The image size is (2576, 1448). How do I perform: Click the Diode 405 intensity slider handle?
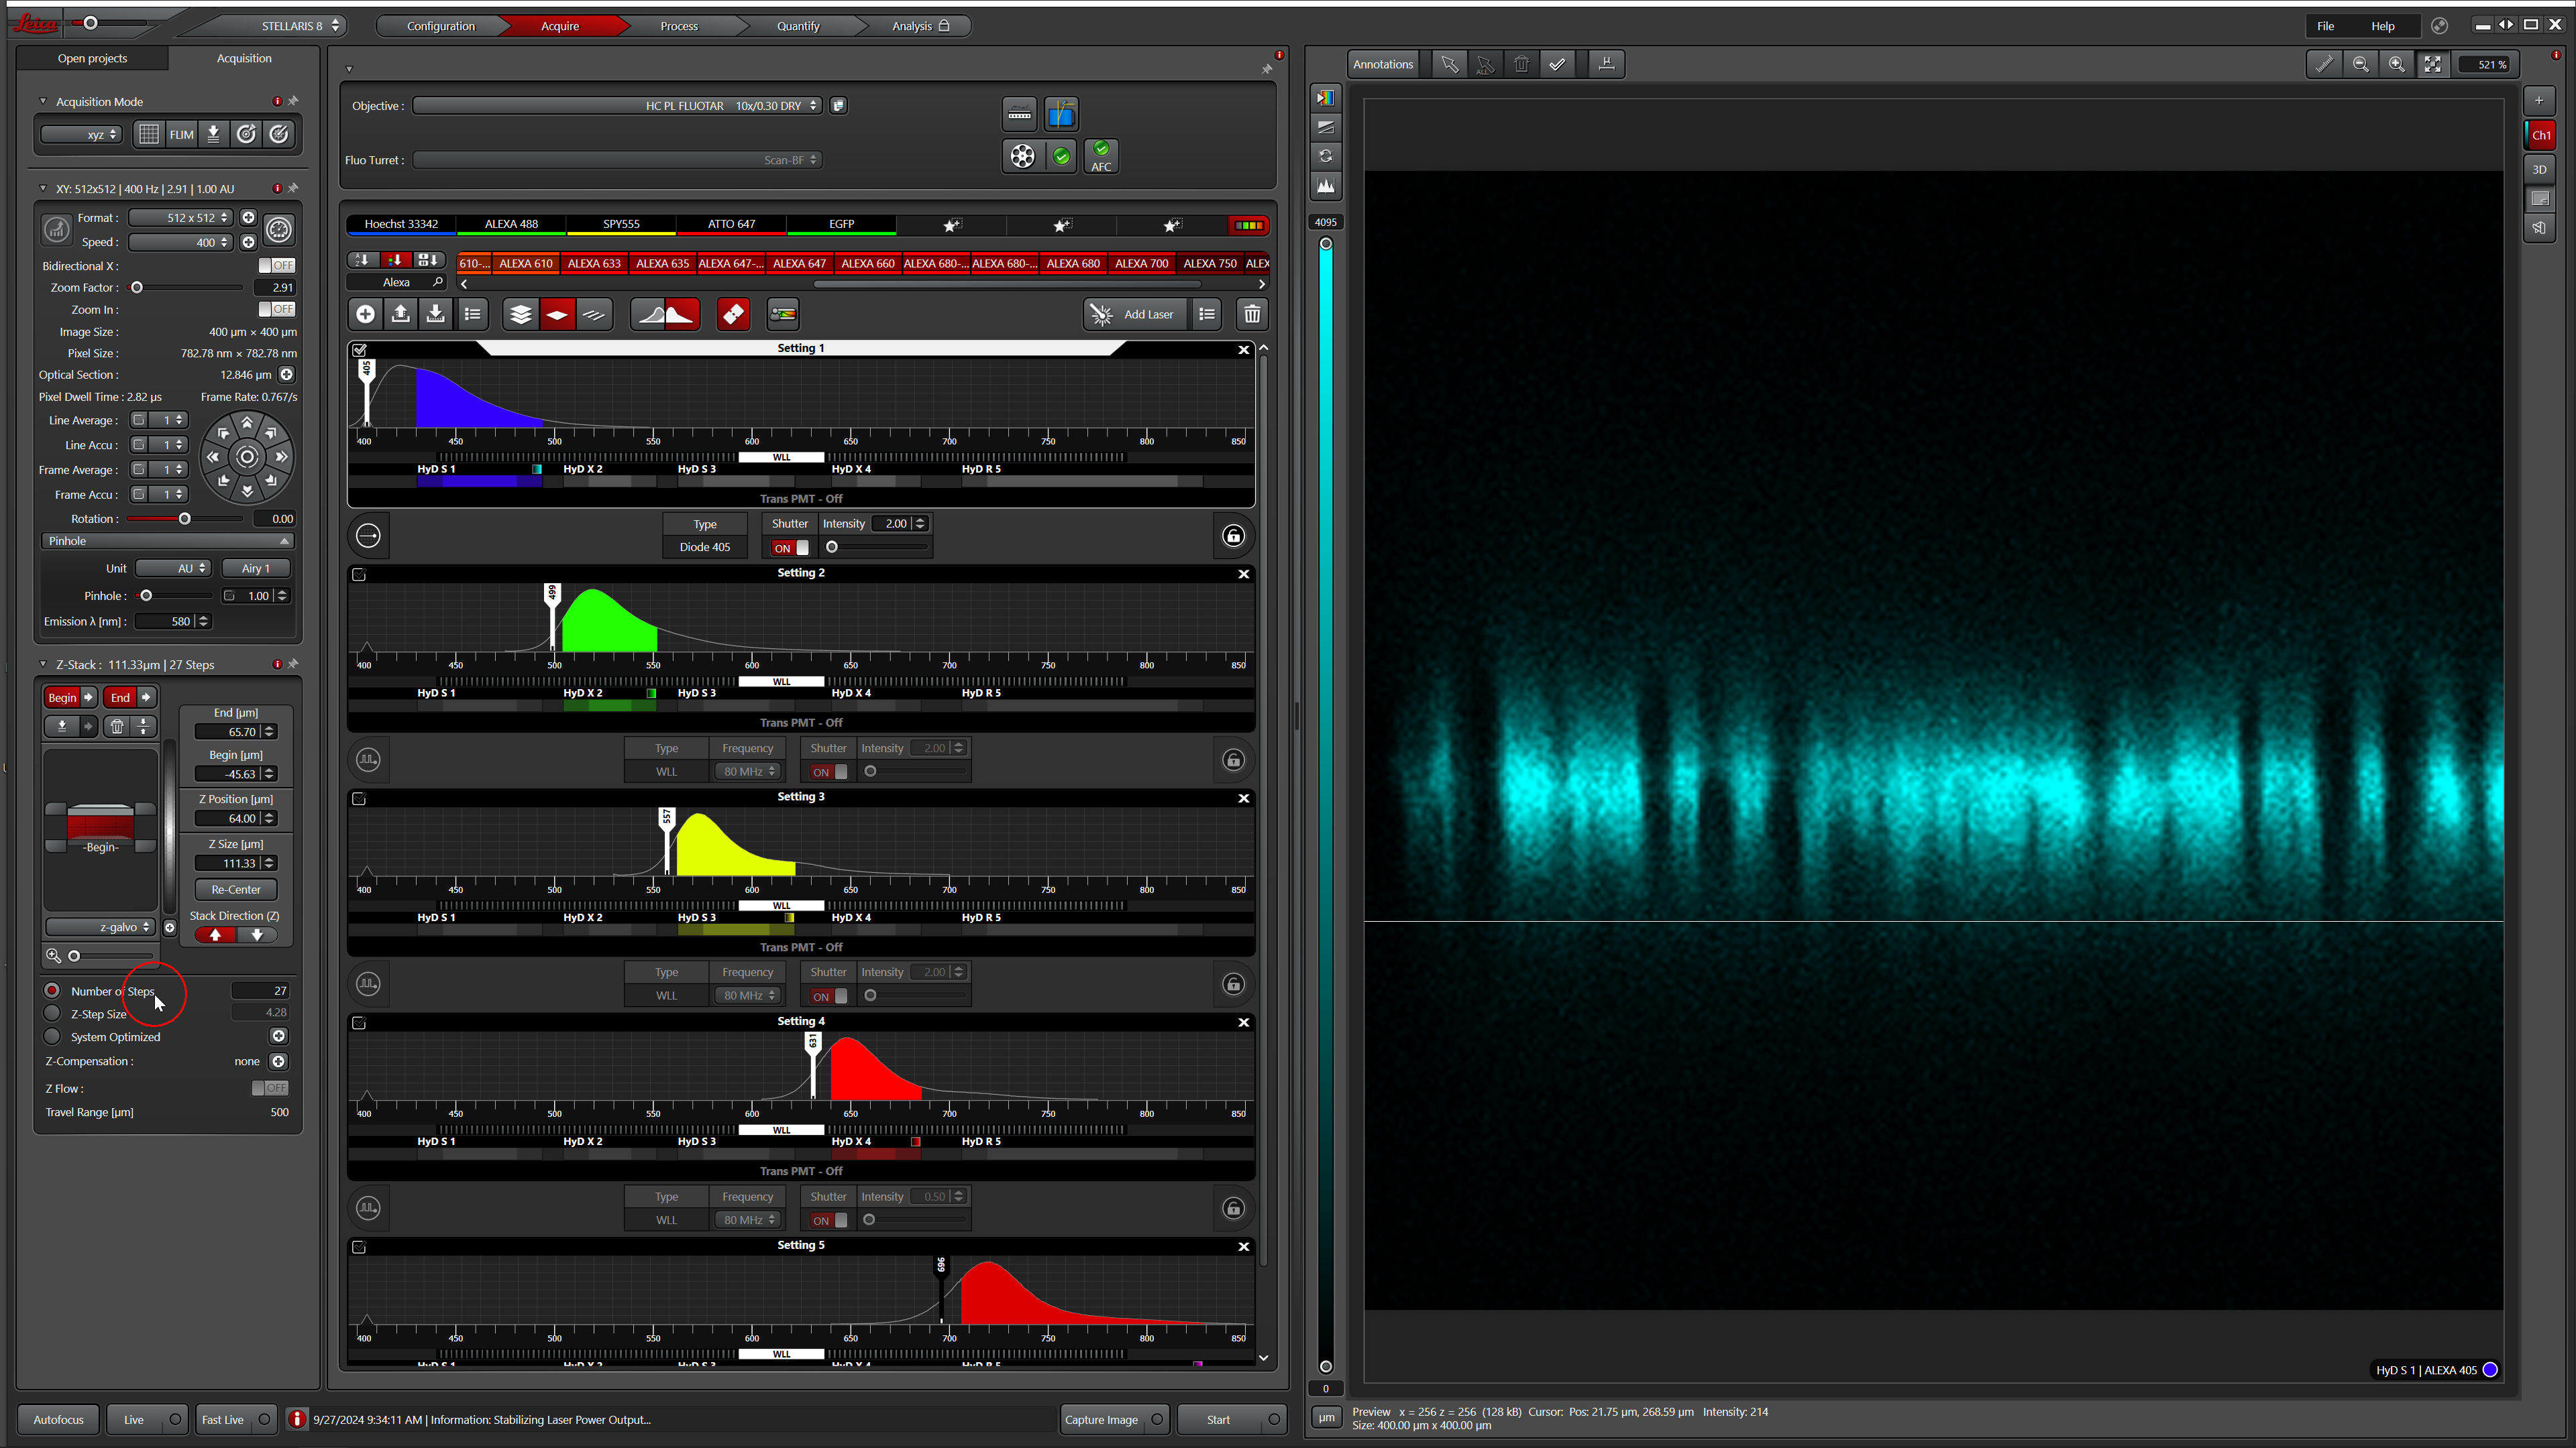[832, 548]
